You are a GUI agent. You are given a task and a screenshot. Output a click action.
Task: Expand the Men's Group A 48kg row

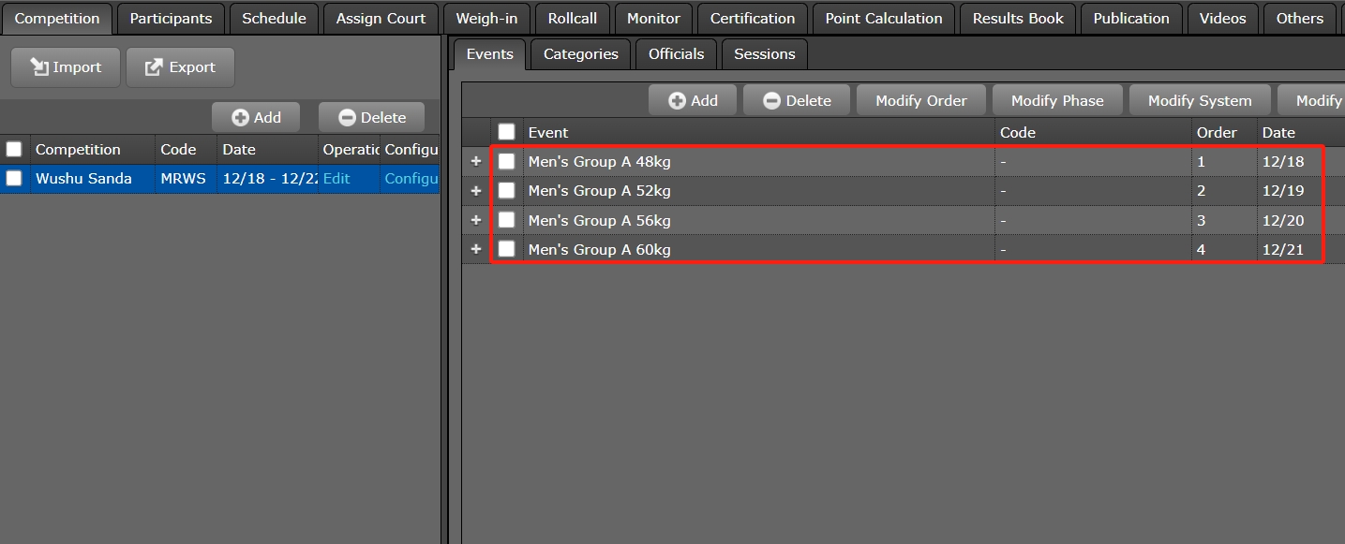click(x=476, y=161)
